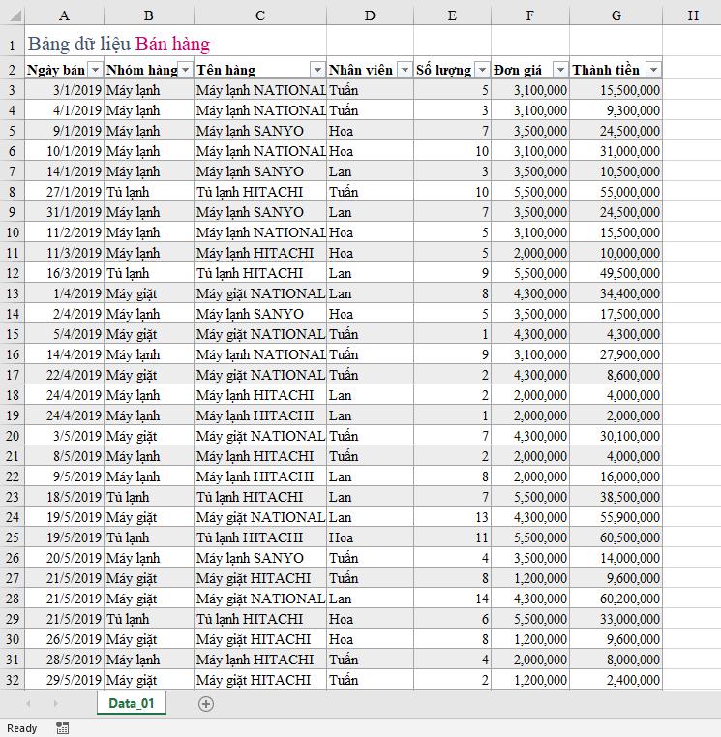Open the Nhân viên filter dropdown
Image resolution: width=721 pixels, height=737 pixels.
point(405,70)
